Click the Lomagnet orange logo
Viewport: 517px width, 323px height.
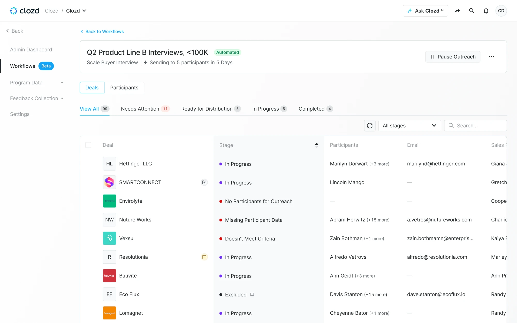click(109, 313)
